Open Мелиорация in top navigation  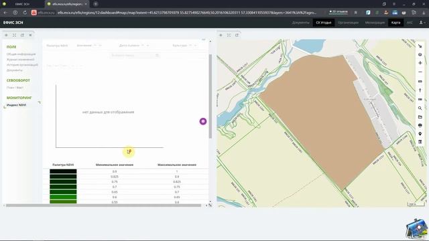click(375, 23)
